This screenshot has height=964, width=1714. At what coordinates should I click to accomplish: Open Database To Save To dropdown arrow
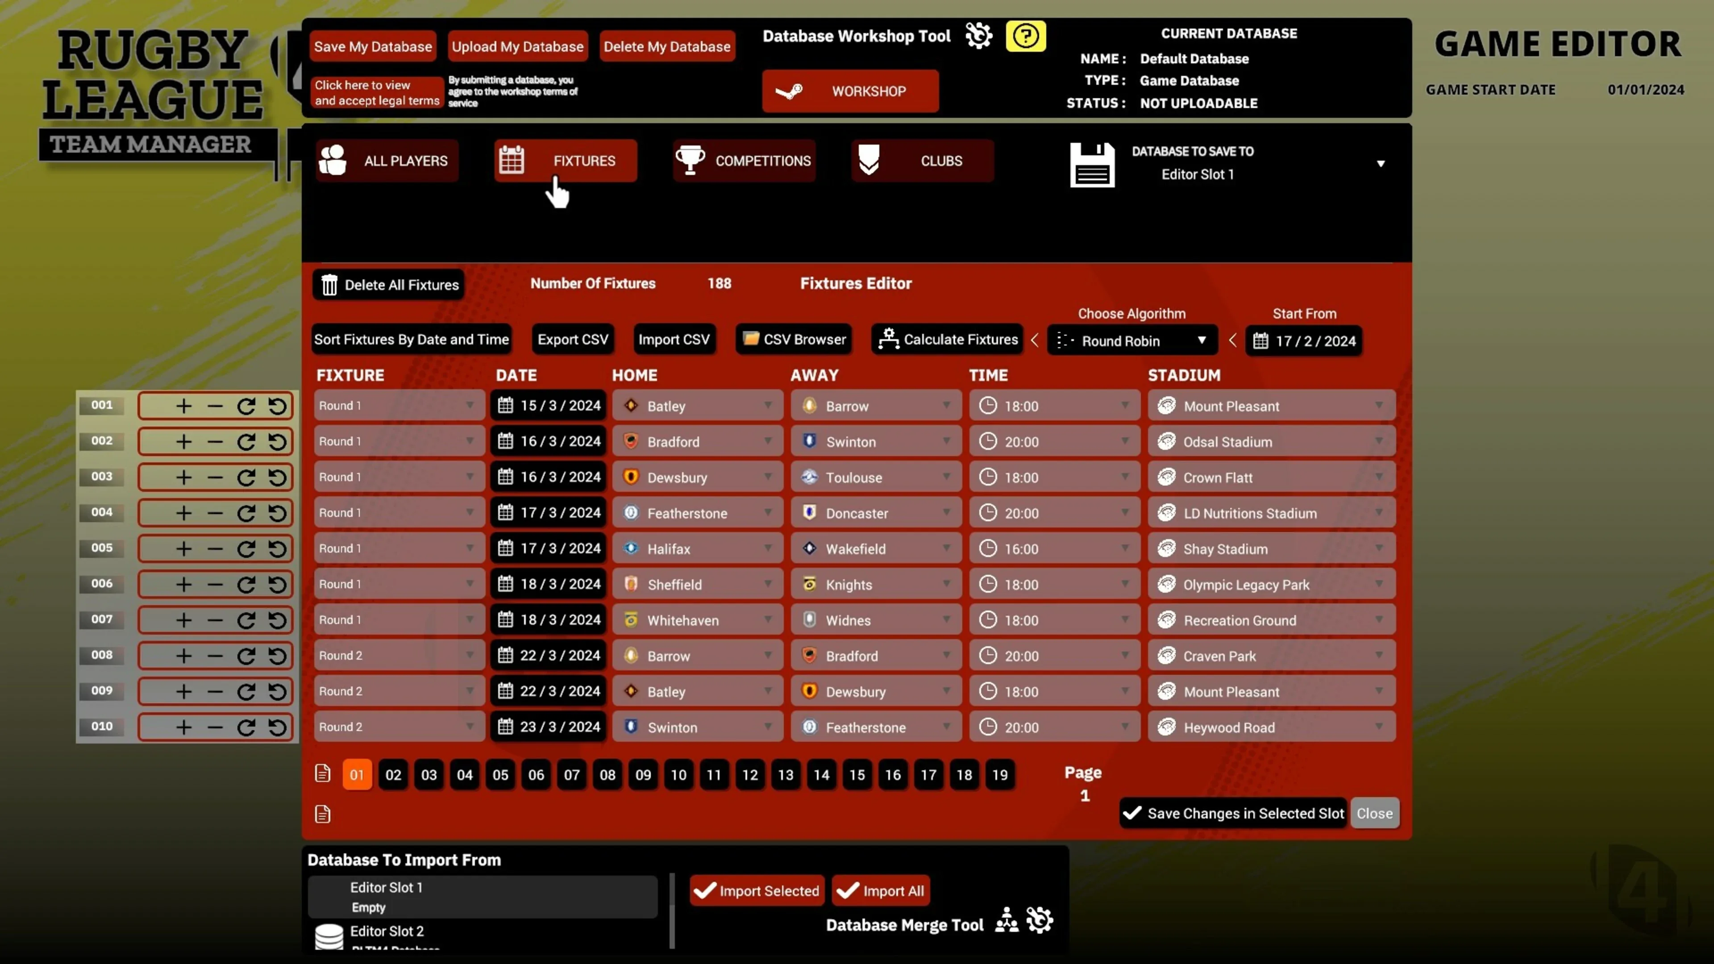pyautogui.click(x=1380, y=164)
